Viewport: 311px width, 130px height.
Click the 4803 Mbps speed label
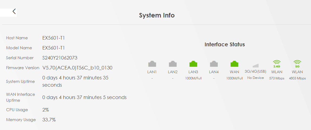(297, 78)
